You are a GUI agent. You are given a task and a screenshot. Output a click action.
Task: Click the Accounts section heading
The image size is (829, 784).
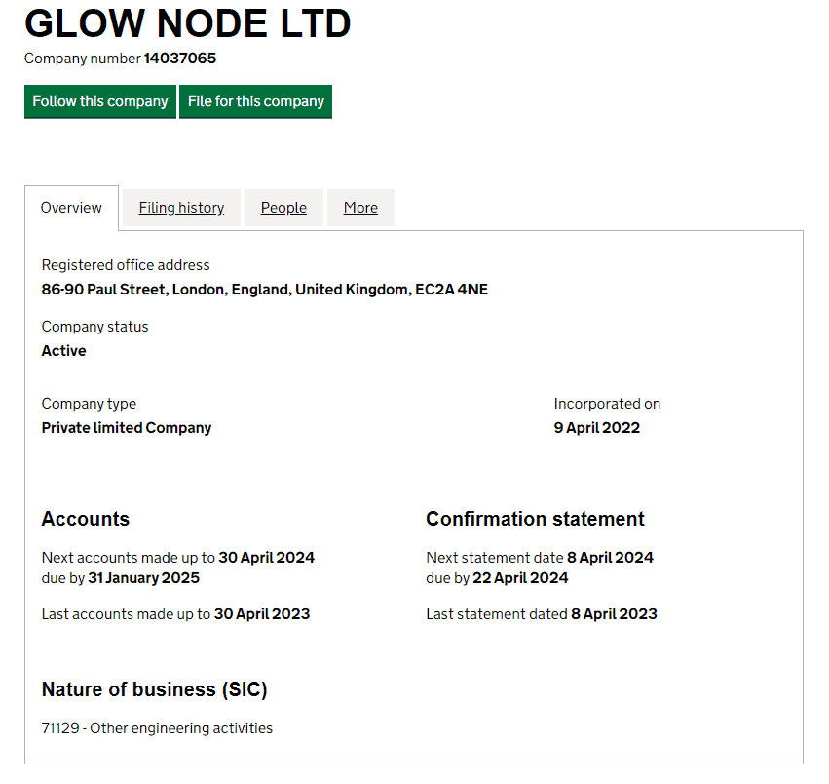point(85,518)
